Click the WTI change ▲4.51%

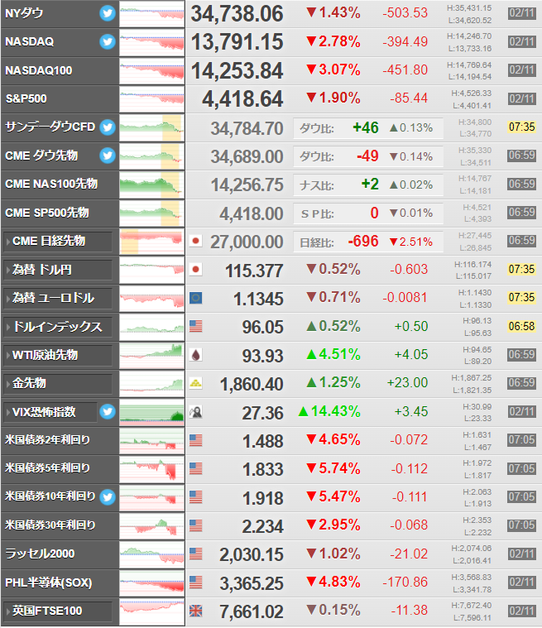coord(333,354)
